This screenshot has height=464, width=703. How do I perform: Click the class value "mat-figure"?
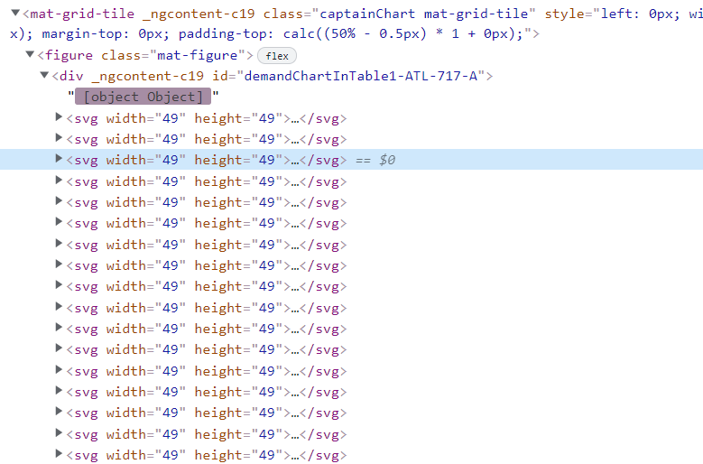coord(198,55)
